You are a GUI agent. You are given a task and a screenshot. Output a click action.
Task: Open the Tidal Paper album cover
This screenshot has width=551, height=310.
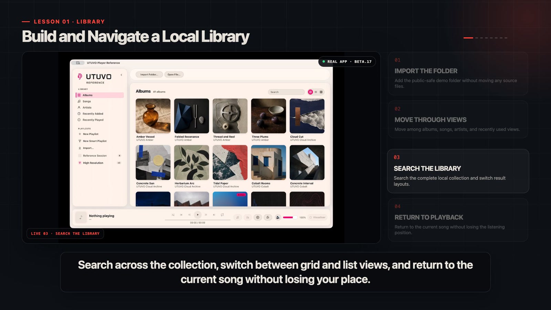coord(230,162)
